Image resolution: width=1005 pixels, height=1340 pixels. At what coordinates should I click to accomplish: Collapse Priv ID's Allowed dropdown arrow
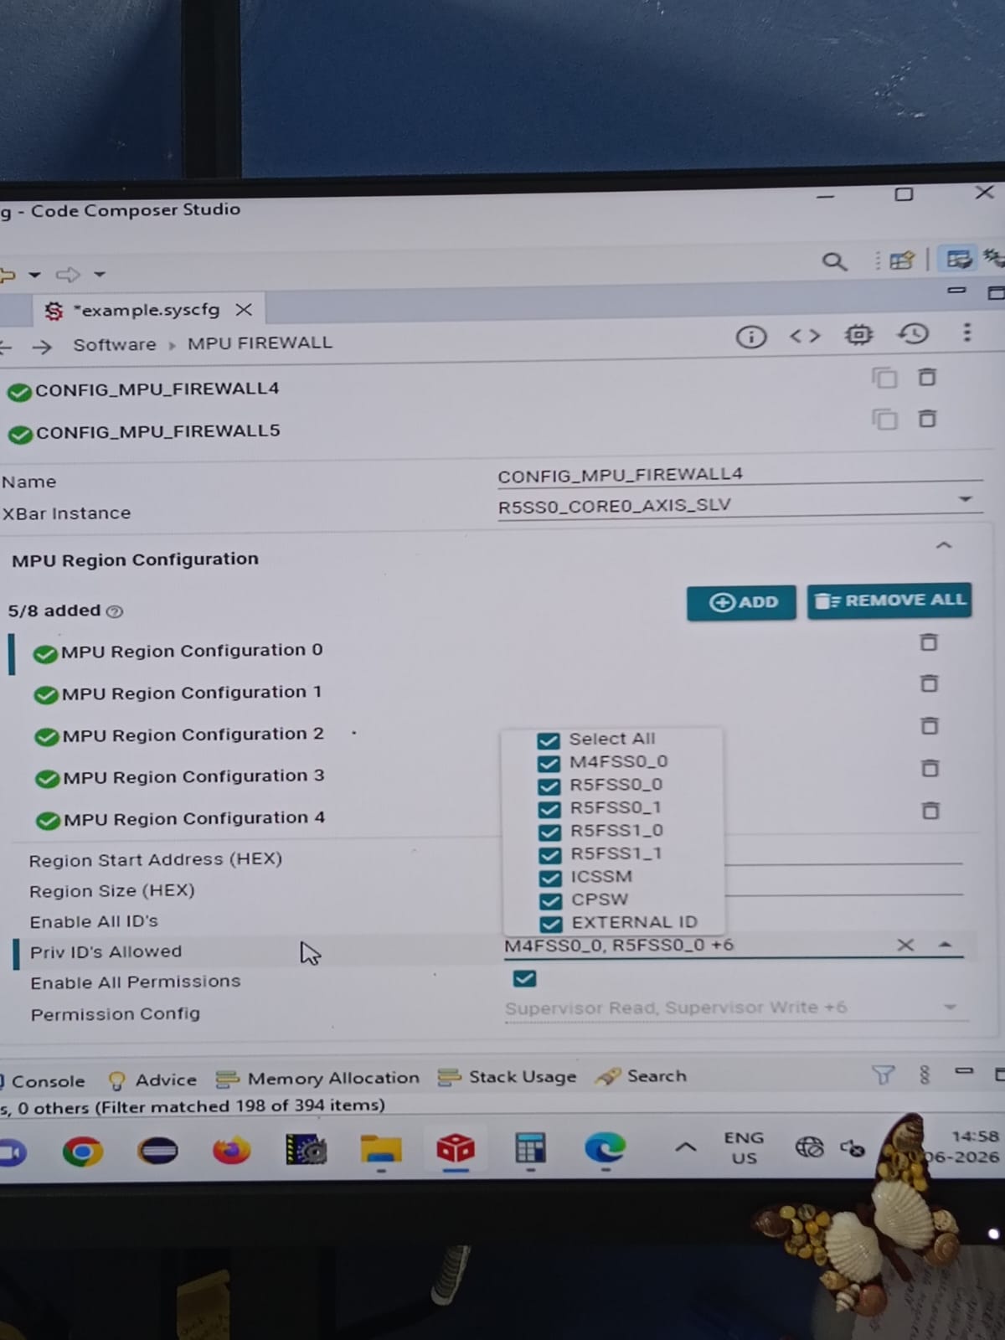tap(946, 945)
